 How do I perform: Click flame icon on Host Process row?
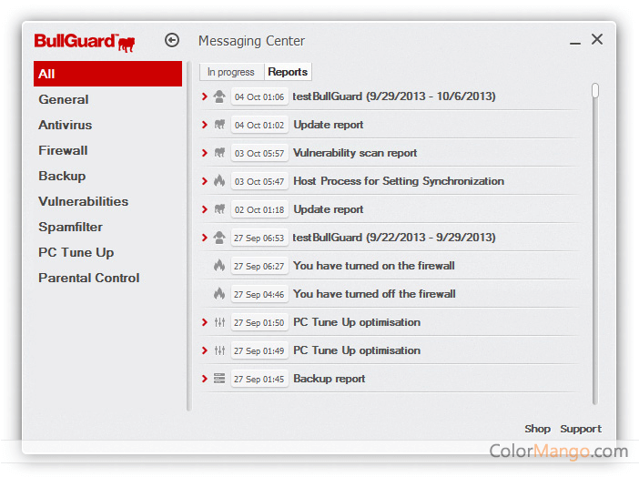(219, 180)
